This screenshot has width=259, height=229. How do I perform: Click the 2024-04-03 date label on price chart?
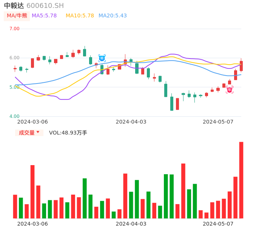click(x=131, y=122)
